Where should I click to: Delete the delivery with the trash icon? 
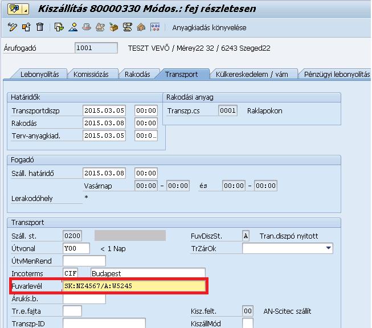40,27
